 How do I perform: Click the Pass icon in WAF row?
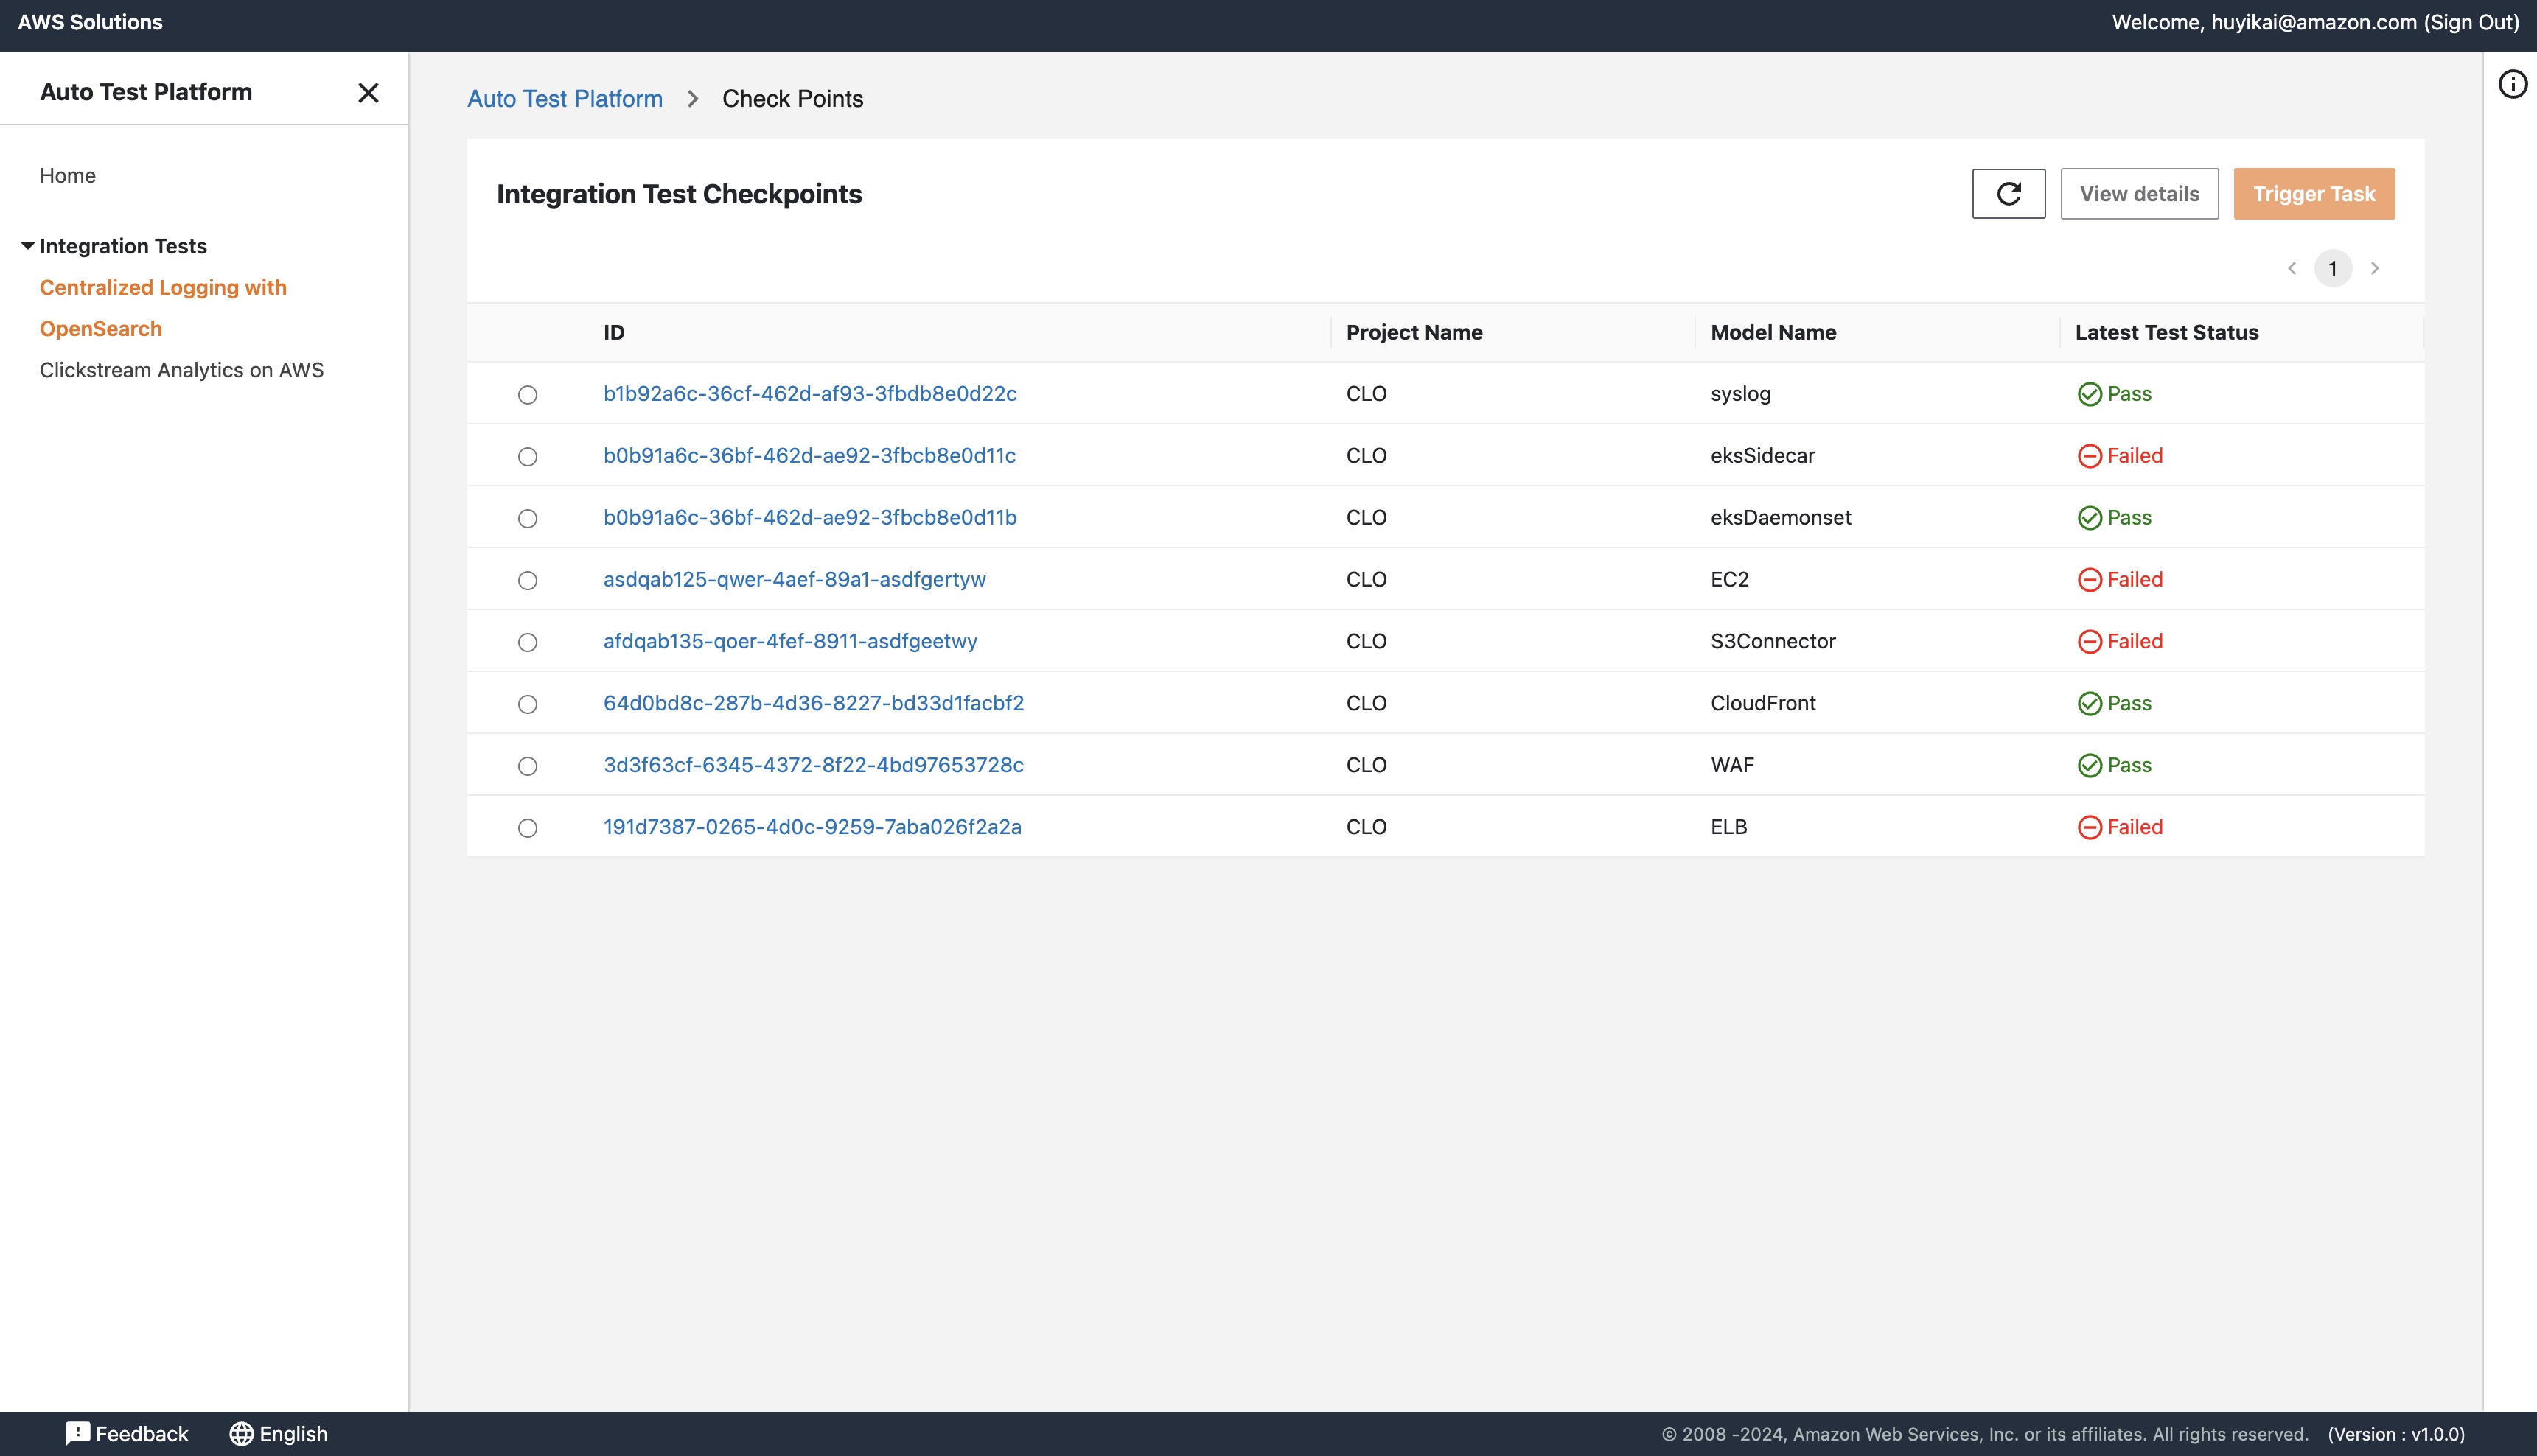[2089, 766]
